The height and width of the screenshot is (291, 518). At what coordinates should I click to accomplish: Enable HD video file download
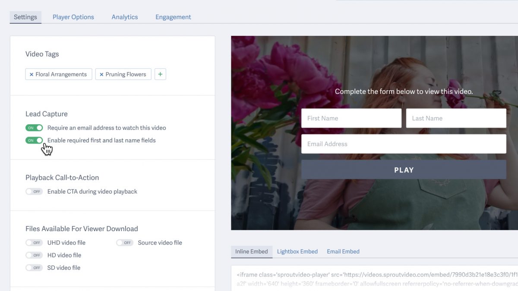click(34, 255)
